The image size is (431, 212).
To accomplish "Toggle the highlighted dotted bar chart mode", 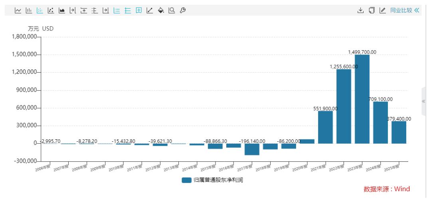I will 40,10.
